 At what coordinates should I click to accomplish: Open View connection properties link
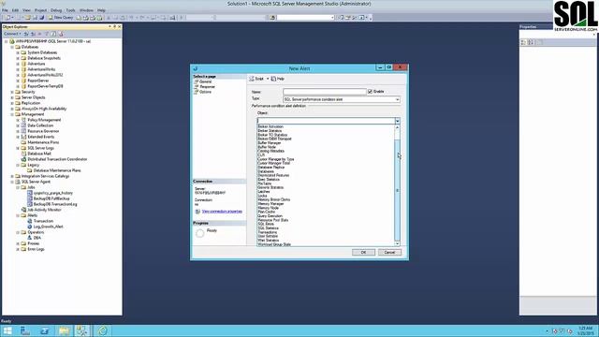click(222, 212)
